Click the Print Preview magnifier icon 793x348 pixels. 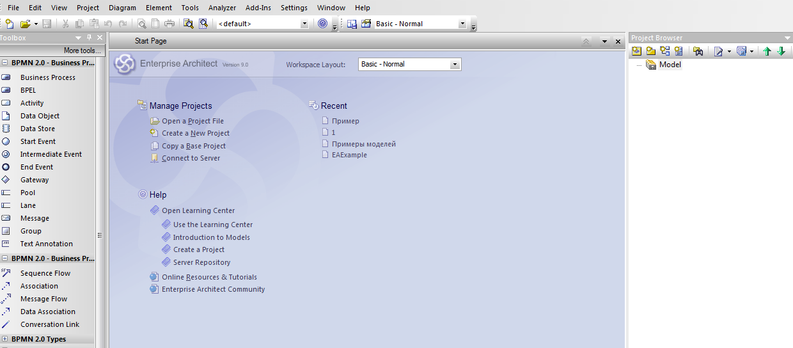point(141,24)
